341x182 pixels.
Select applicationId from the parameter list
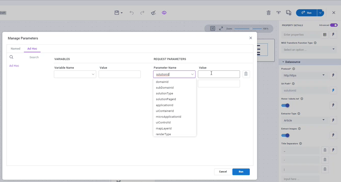(x=165, y=105)
